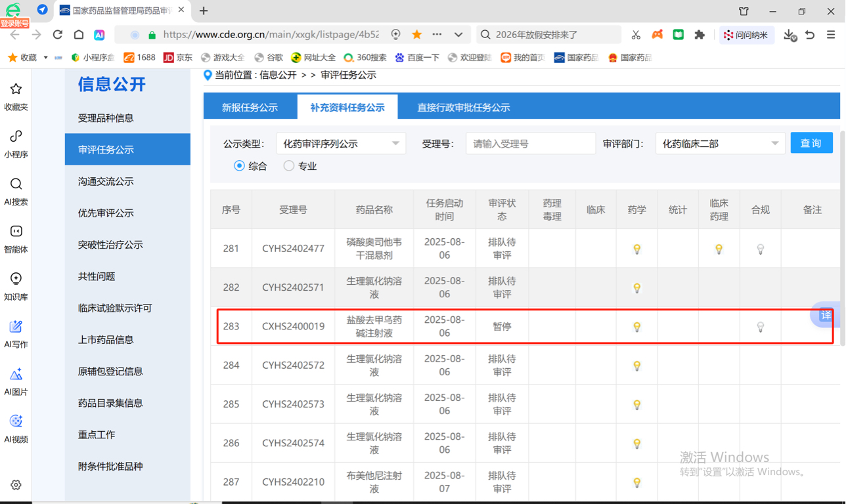
Task: Click the scissors screenshot tool icon
Action: point(636,35)
